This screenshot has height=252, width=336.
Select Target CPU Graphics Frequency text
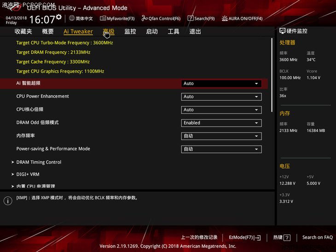[60, 71]
